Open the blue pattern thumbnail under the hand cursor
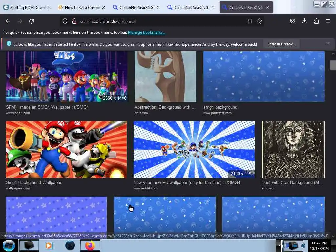Image resolution: width=336 pixels, height=252 pixels. (x=165, y=215)
